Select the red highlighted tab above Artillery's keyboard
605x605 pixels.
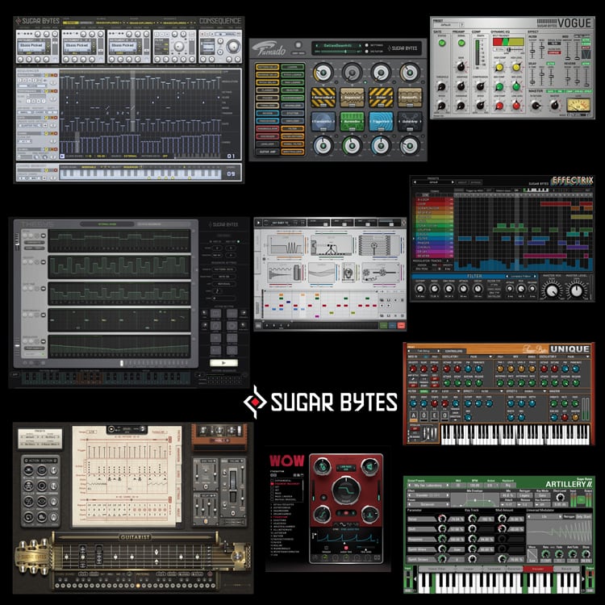pos(538,569)
